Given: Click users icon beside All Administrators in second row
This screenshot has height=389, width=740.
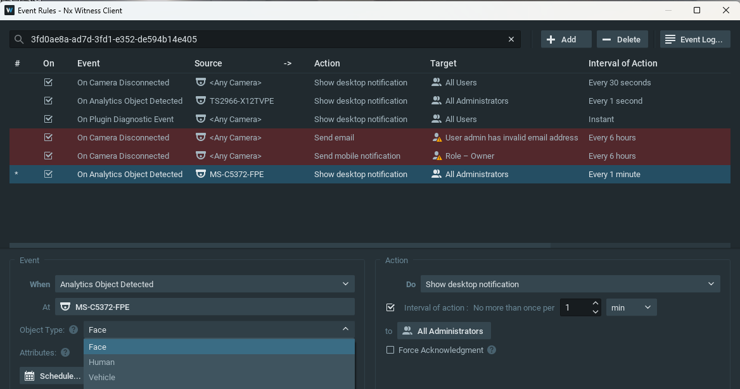Looking at the screenshot, I should tap(436, 101).
